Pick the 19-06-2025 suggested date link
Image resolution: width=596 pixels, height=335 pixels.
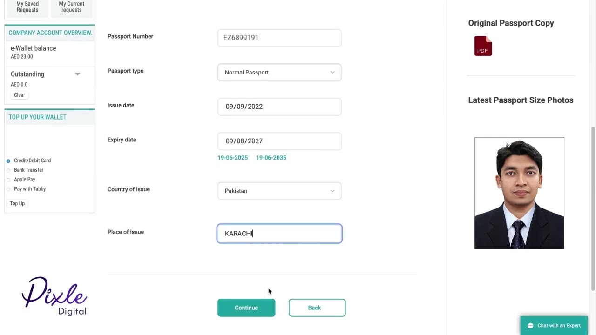[x=232, y=158]
